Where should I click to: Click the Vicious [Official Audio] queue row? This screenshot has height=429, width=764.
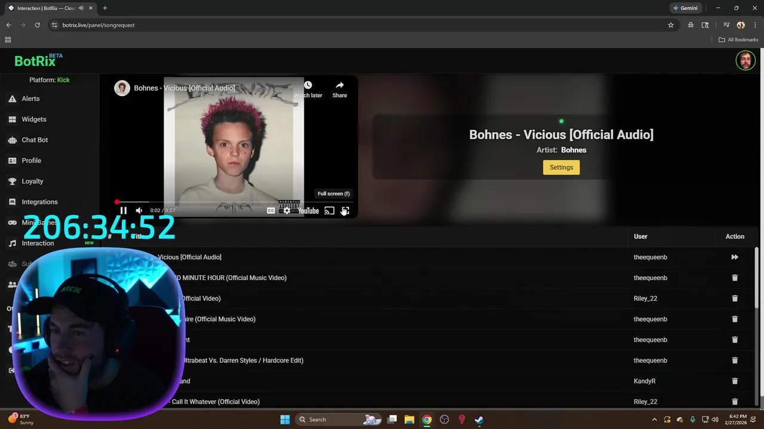click(429, 257)
